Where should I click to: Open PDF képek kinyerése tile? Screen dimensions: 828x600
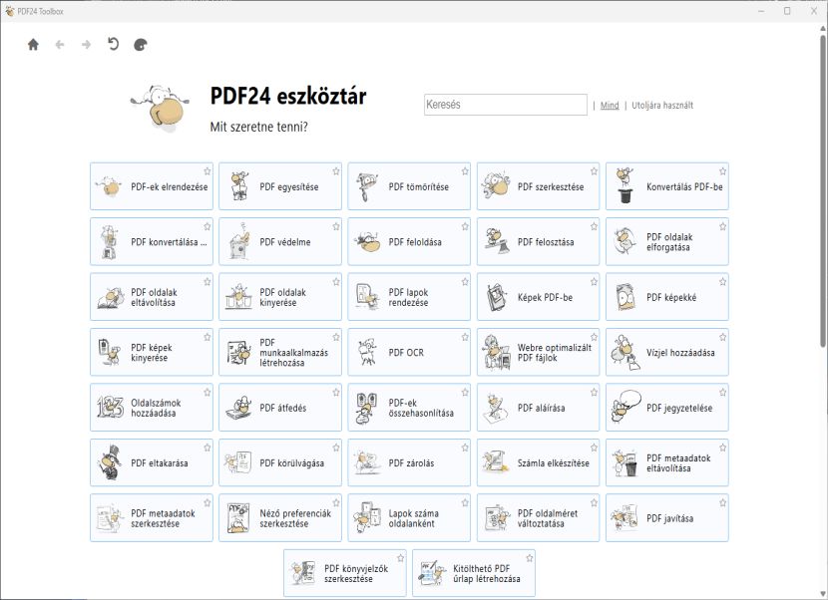tap(152, 352)
